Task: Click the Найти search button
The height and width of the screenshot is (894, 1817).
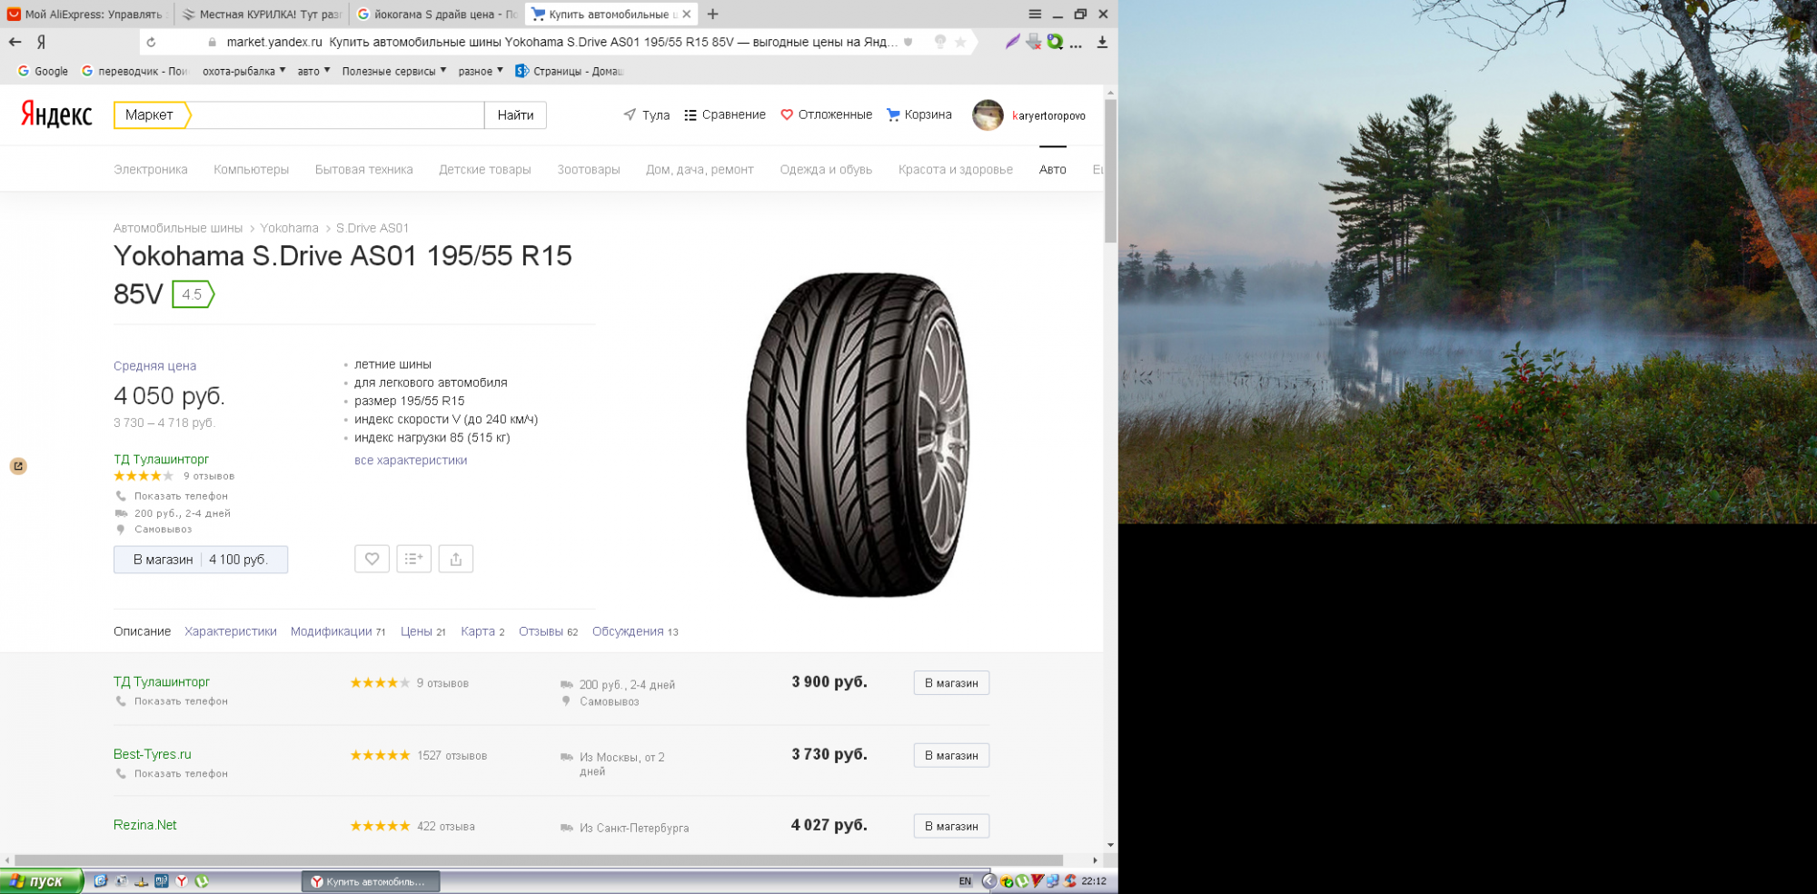Action: 515,114
